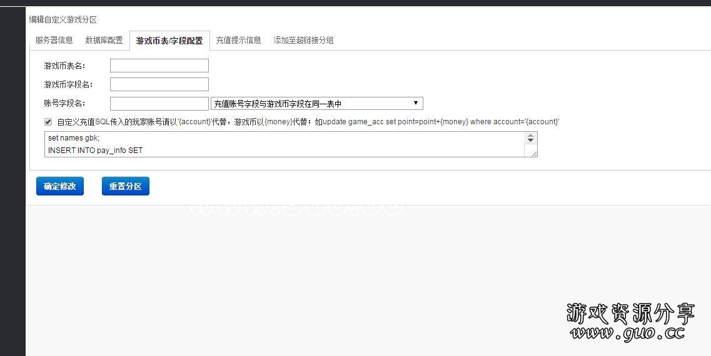The width and height of the screenshot is (711, 356).
Task: Click the SQL textarea resize handle
Action: click(533, 153)
